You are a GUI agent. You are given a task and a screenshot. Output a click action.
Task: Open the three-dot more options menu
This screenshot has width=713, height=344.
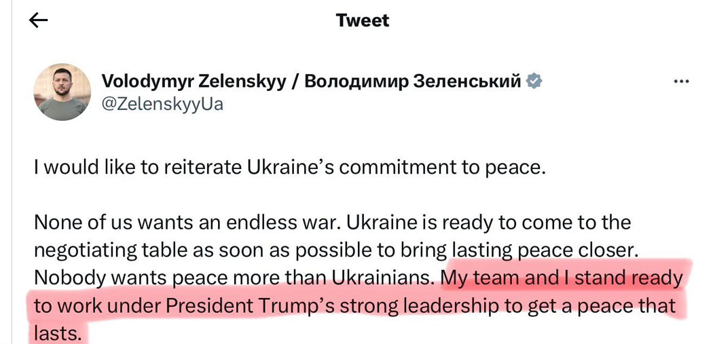(681, 82)
